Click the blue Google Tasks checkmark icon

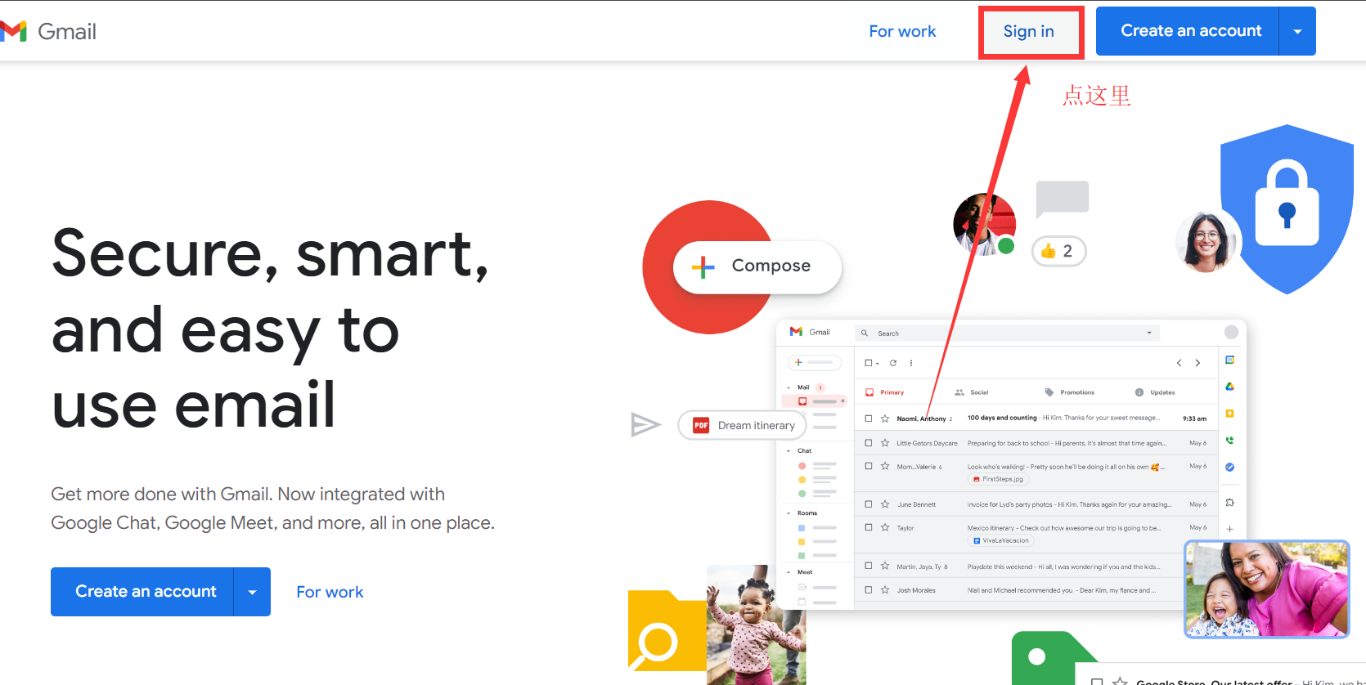click(x=1229, y=468)
